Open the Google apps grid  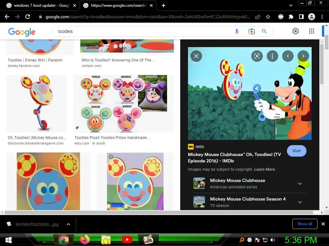pos(312,31)
